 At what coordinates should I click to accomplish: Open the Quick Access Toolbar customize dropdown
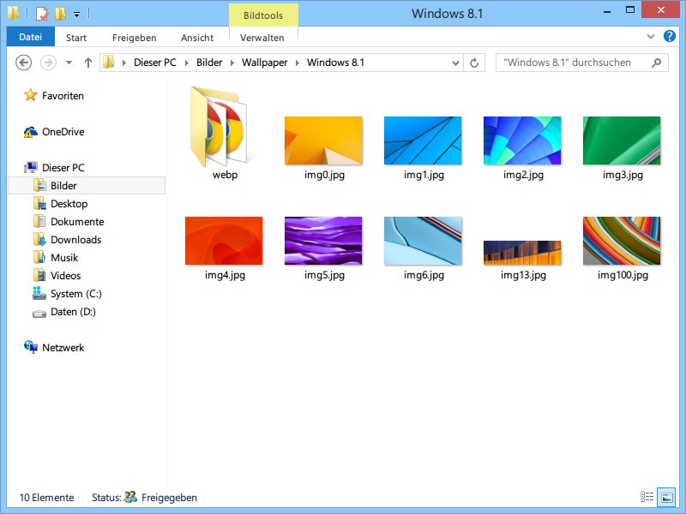76,15
